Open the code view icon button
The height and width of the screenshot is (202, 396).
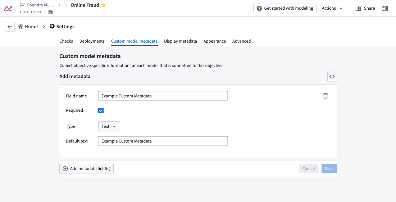(x=332, y=77)
